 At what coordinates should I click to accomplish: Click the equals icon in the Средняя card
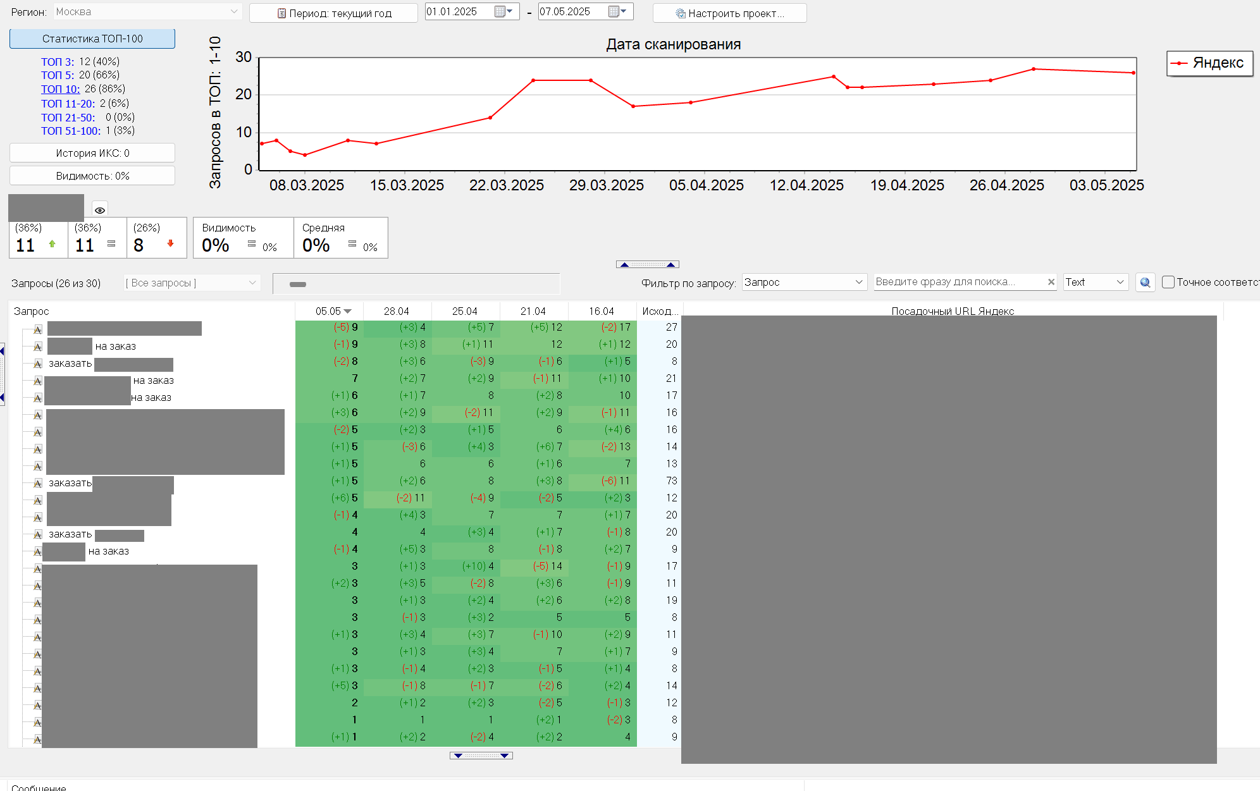click(352, 243)
